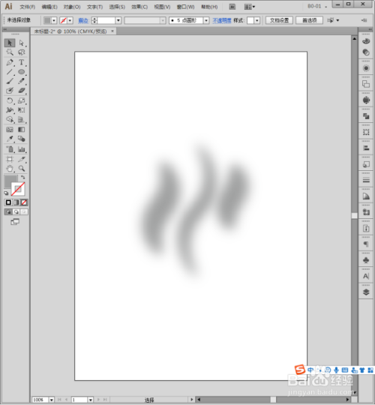The width and height of the screenshot is (375, 405).
Task: Swap fill and stroke colors
Action: [x=23, y=177]
